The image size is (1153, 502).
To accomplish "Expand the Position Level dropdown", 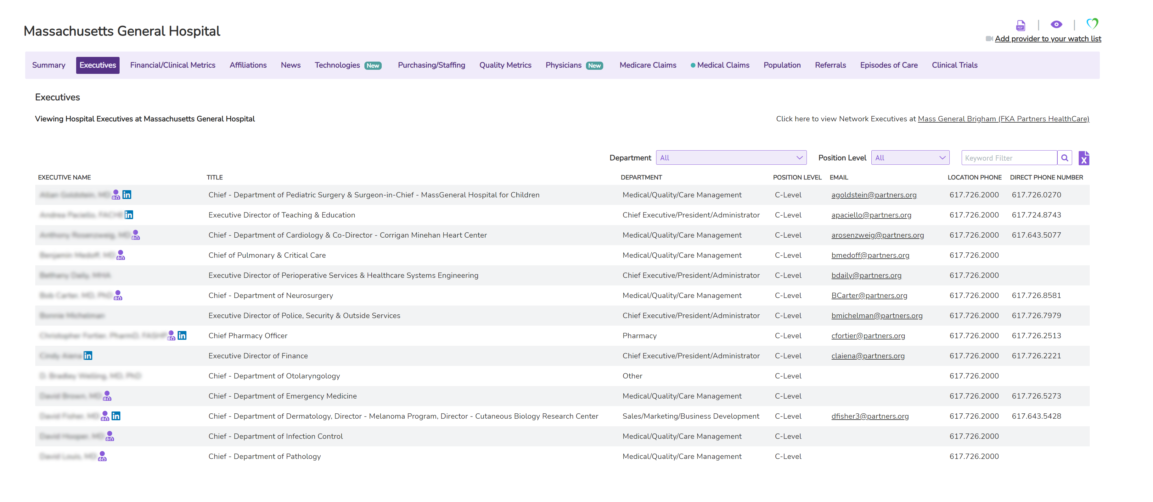I will (910, 158).
